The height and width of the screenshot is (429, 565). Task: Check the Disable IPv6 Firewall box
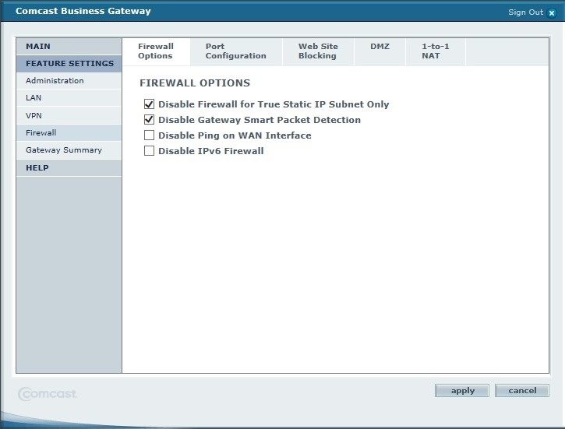[149, 150]
